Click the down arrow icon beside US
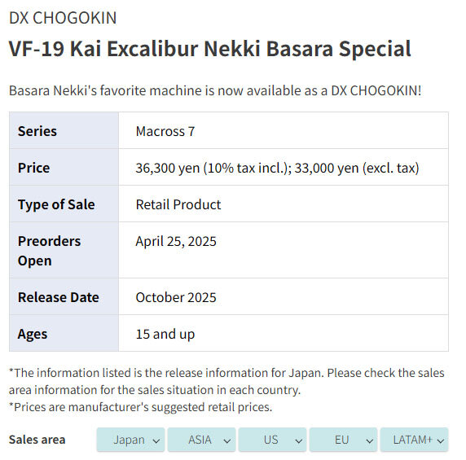Screen dimensions: 466x460 click(x=299, y=441)
